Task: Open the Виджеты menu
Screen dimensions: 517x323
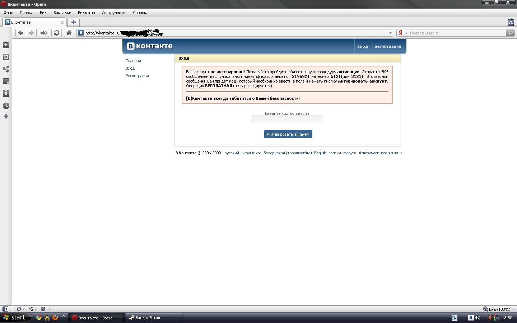Action: coord(87,13)
